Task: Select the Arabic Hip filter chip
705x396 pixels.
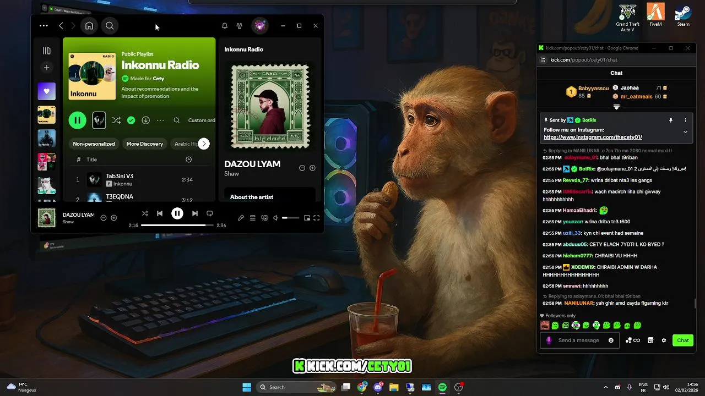Action: [185, 144]
